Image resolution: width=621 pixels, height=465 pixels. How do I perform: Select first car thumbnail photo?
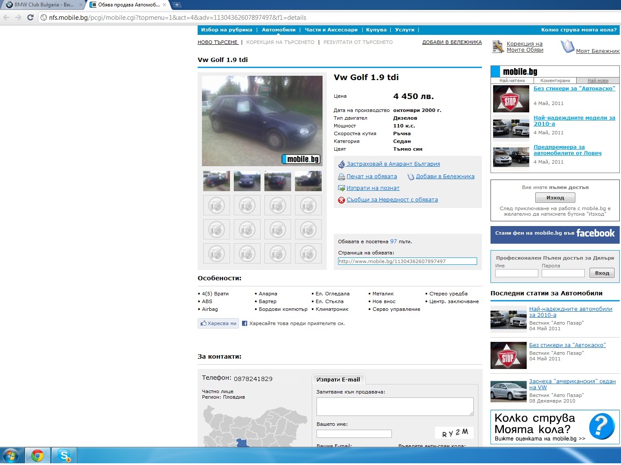click(x=217, y=181)
